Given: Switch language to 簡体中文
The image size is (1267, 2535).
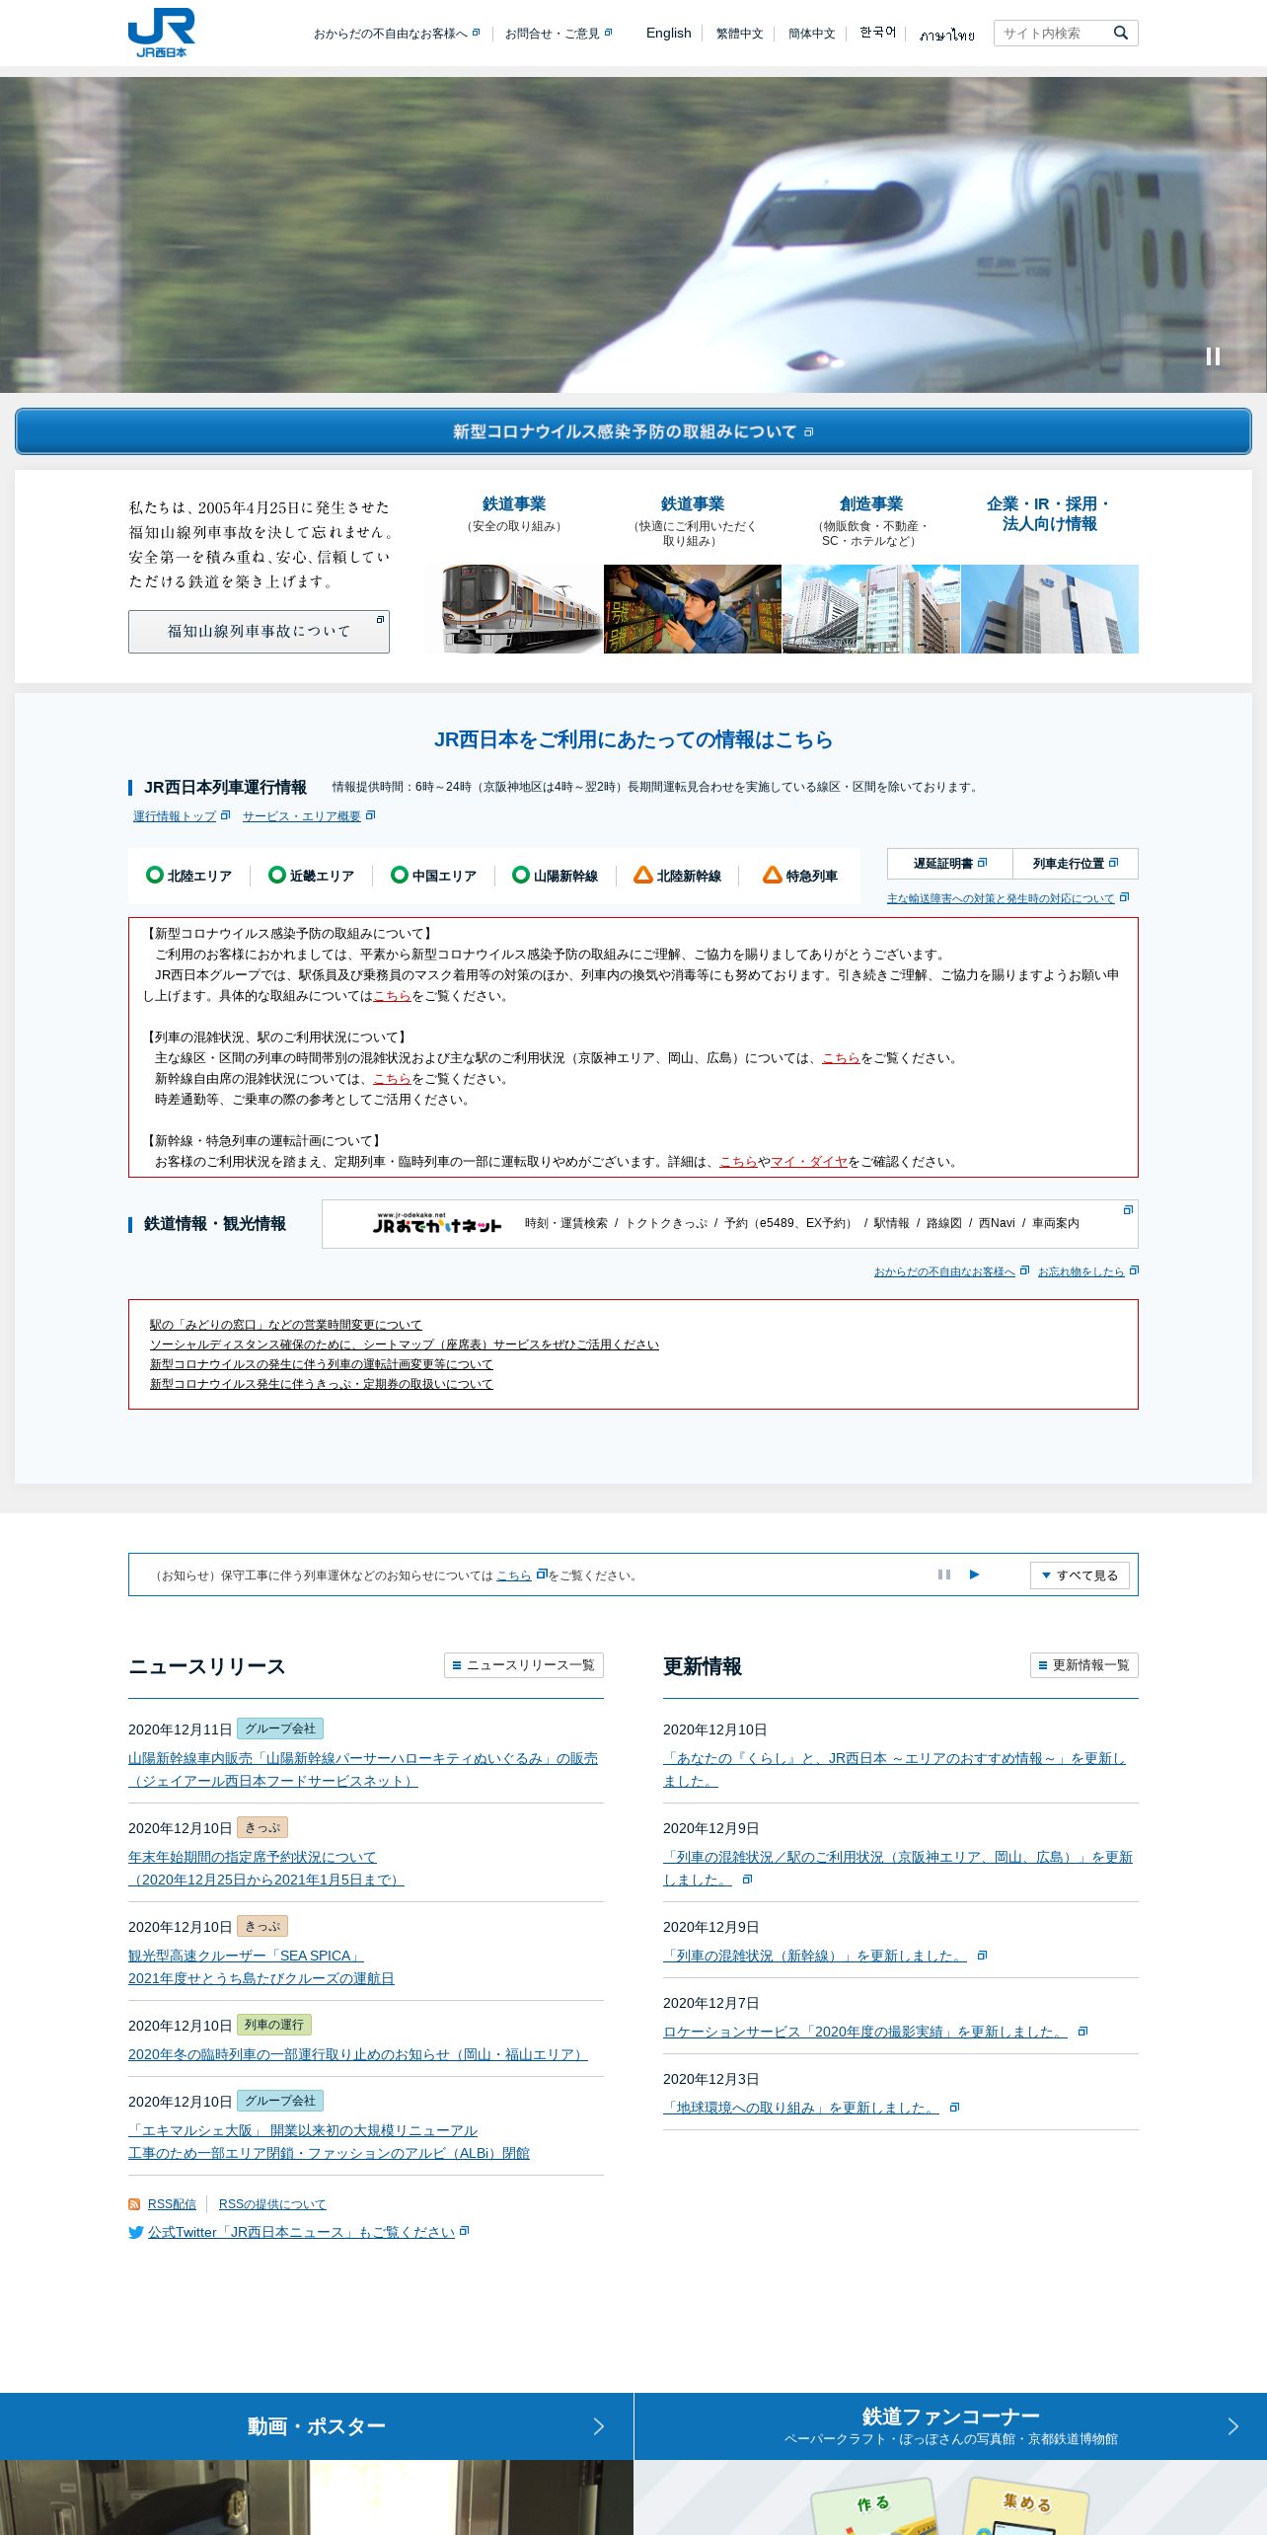Looking at the screenshot, I should [x=811, y=34].
